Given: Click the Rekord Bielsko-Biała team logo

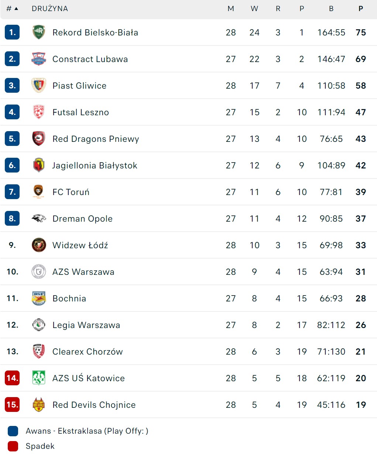Looking at the screenshot, I should pyautogui.click(x=38, y=33).
